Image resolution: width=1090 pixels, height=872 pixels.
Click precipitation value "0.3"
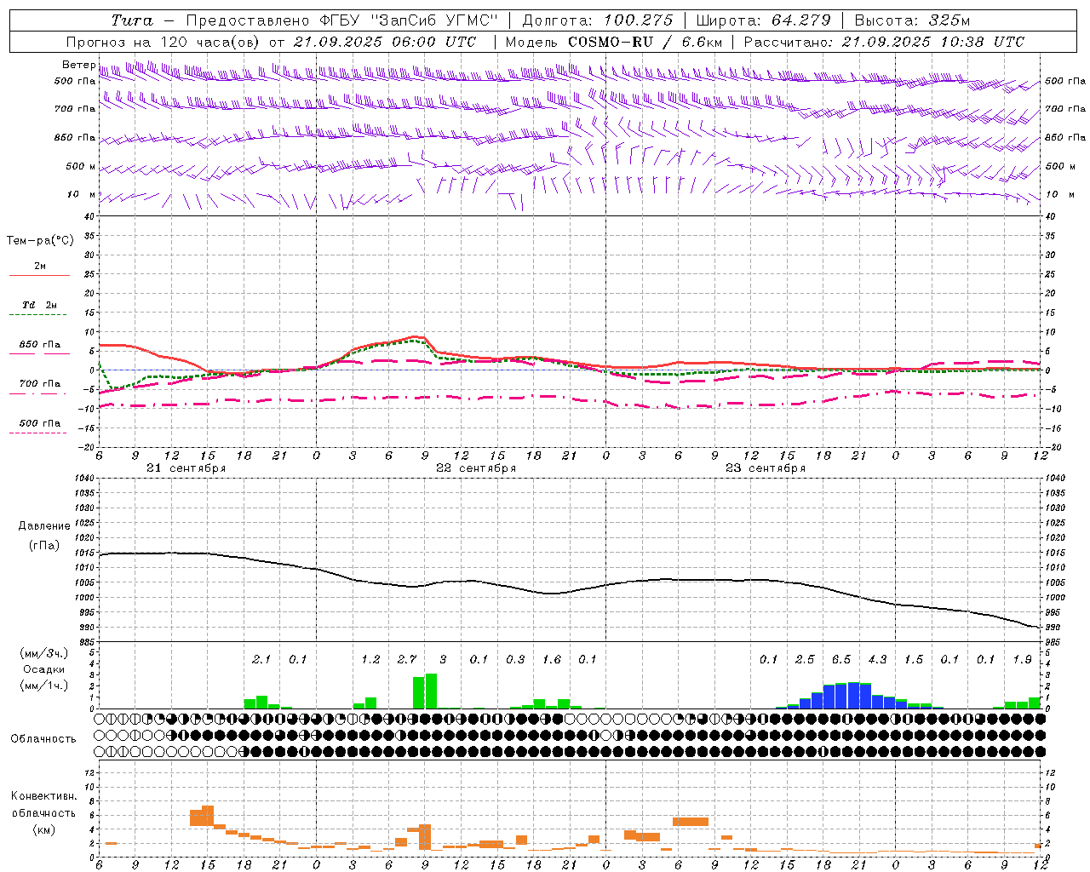tap(515, 659)
